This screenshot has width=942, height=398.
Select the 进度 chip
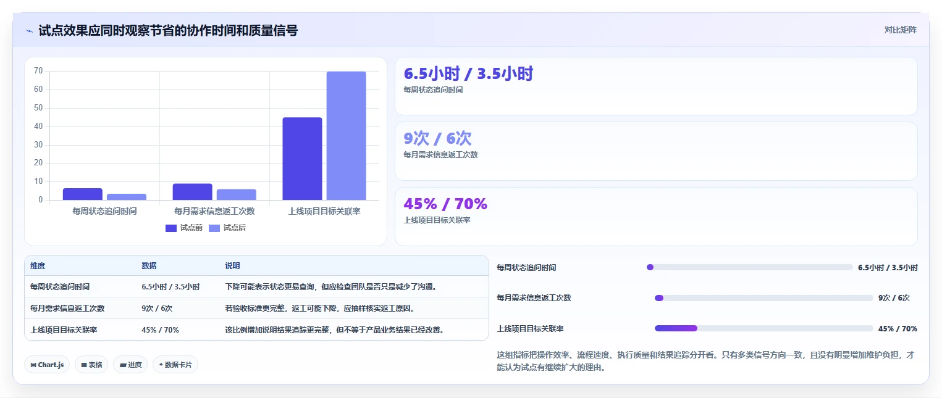130,365
